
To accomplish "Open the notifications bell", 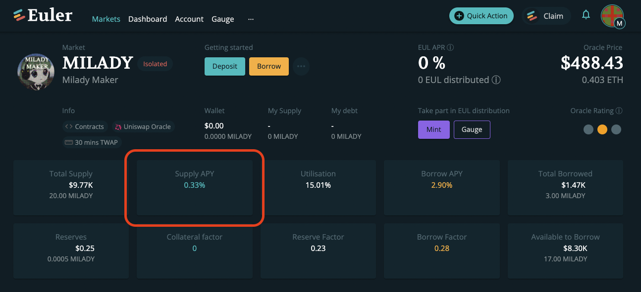I will [x=586, y=15].
